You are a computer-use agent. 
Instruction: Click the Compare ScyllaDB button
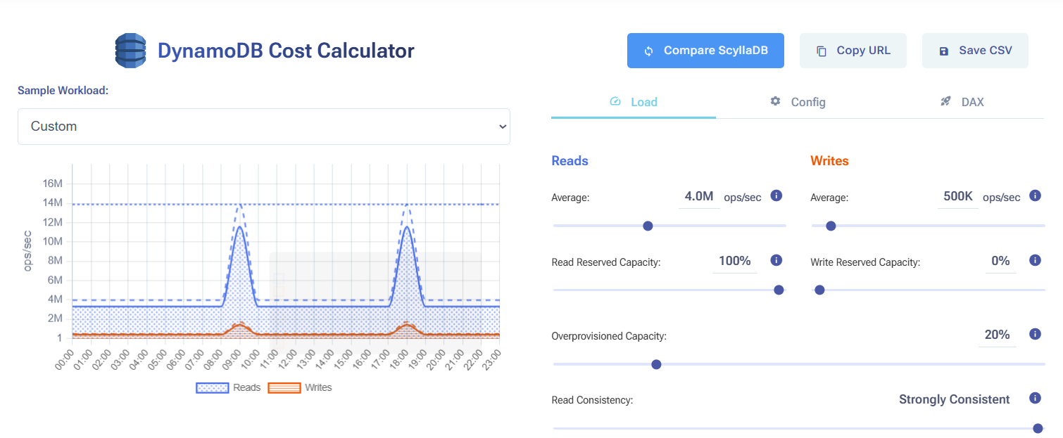point(705,51)
